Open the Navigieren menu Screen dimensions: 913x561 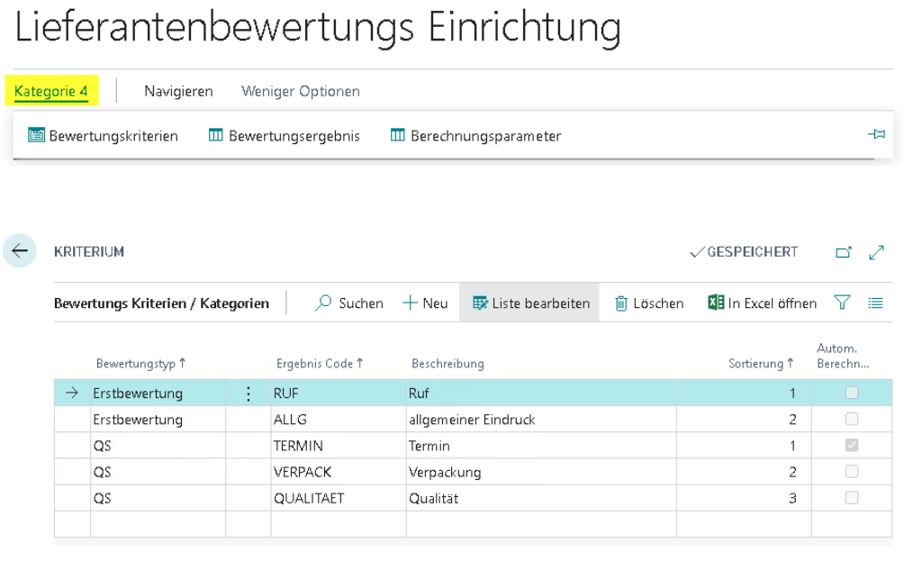click(177, 91)
